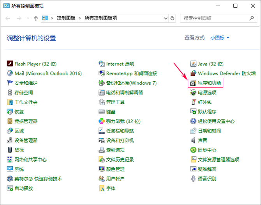Click the RemoteApp 和桌面连接 icon

coord(102,73)
